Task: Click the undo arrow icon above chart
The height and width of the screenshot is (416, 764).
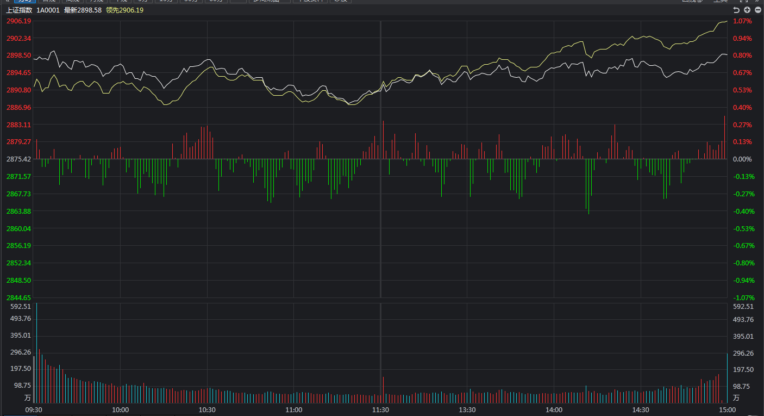Action: pos(736,10)
